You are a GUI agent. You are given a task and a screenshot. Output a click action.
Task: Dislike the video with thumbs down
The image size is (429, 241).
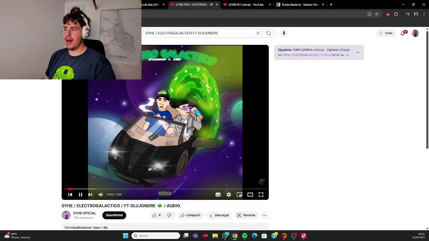coord(169,215)
